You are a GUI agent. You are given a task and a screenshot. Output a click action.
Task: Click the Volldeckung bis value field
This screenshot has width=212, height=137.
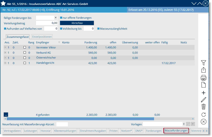coord(89,29)
